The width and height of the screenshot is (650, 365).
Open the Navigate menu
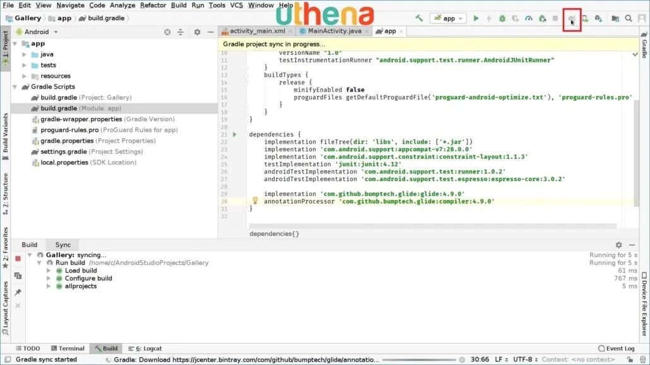coord(70,6)
